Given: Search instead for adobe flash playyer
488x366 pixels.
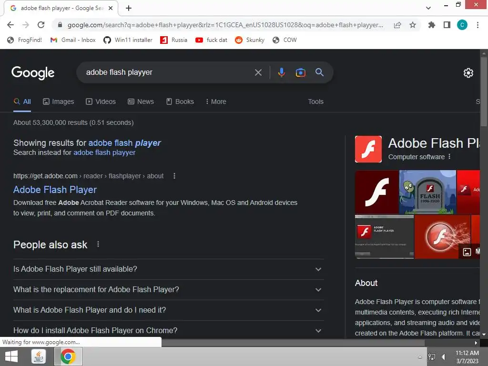Looking at the screenshot, I should [x=104, y=152].
